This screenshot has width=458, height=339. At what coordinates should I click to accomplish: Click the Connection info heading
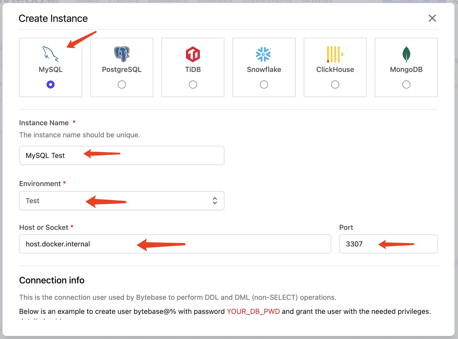[x=52, y=280]
